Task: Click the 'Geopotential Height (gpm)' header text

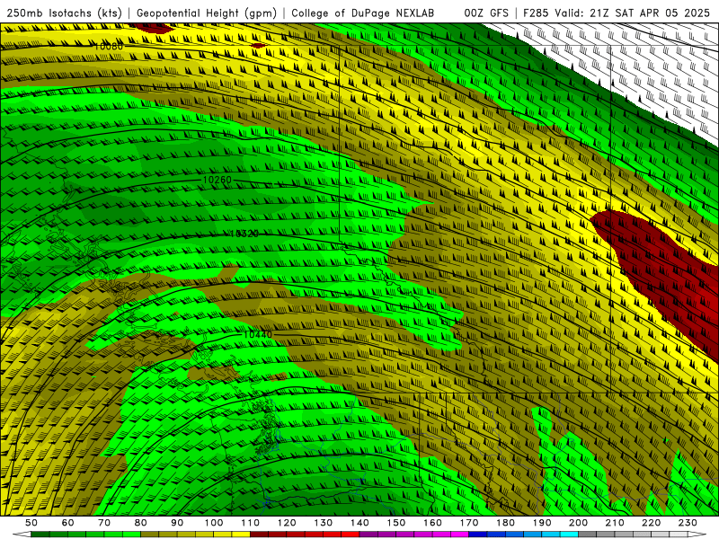Action: click(207, 13)
